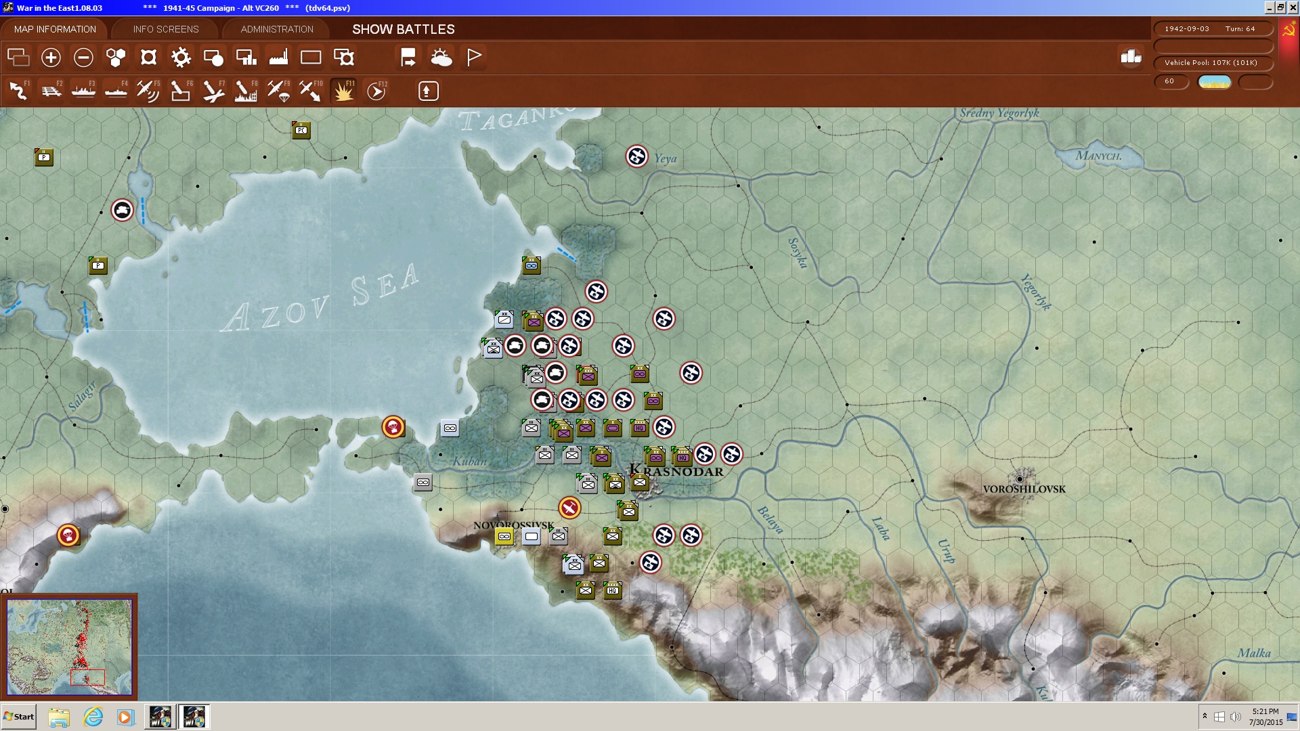Click the system tray volume icon
Viewport: 1300px width, 731px height.
[x=1235, y=717]
